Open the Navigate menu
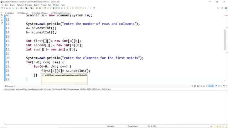Screen dimensions: 228x128 29,5
